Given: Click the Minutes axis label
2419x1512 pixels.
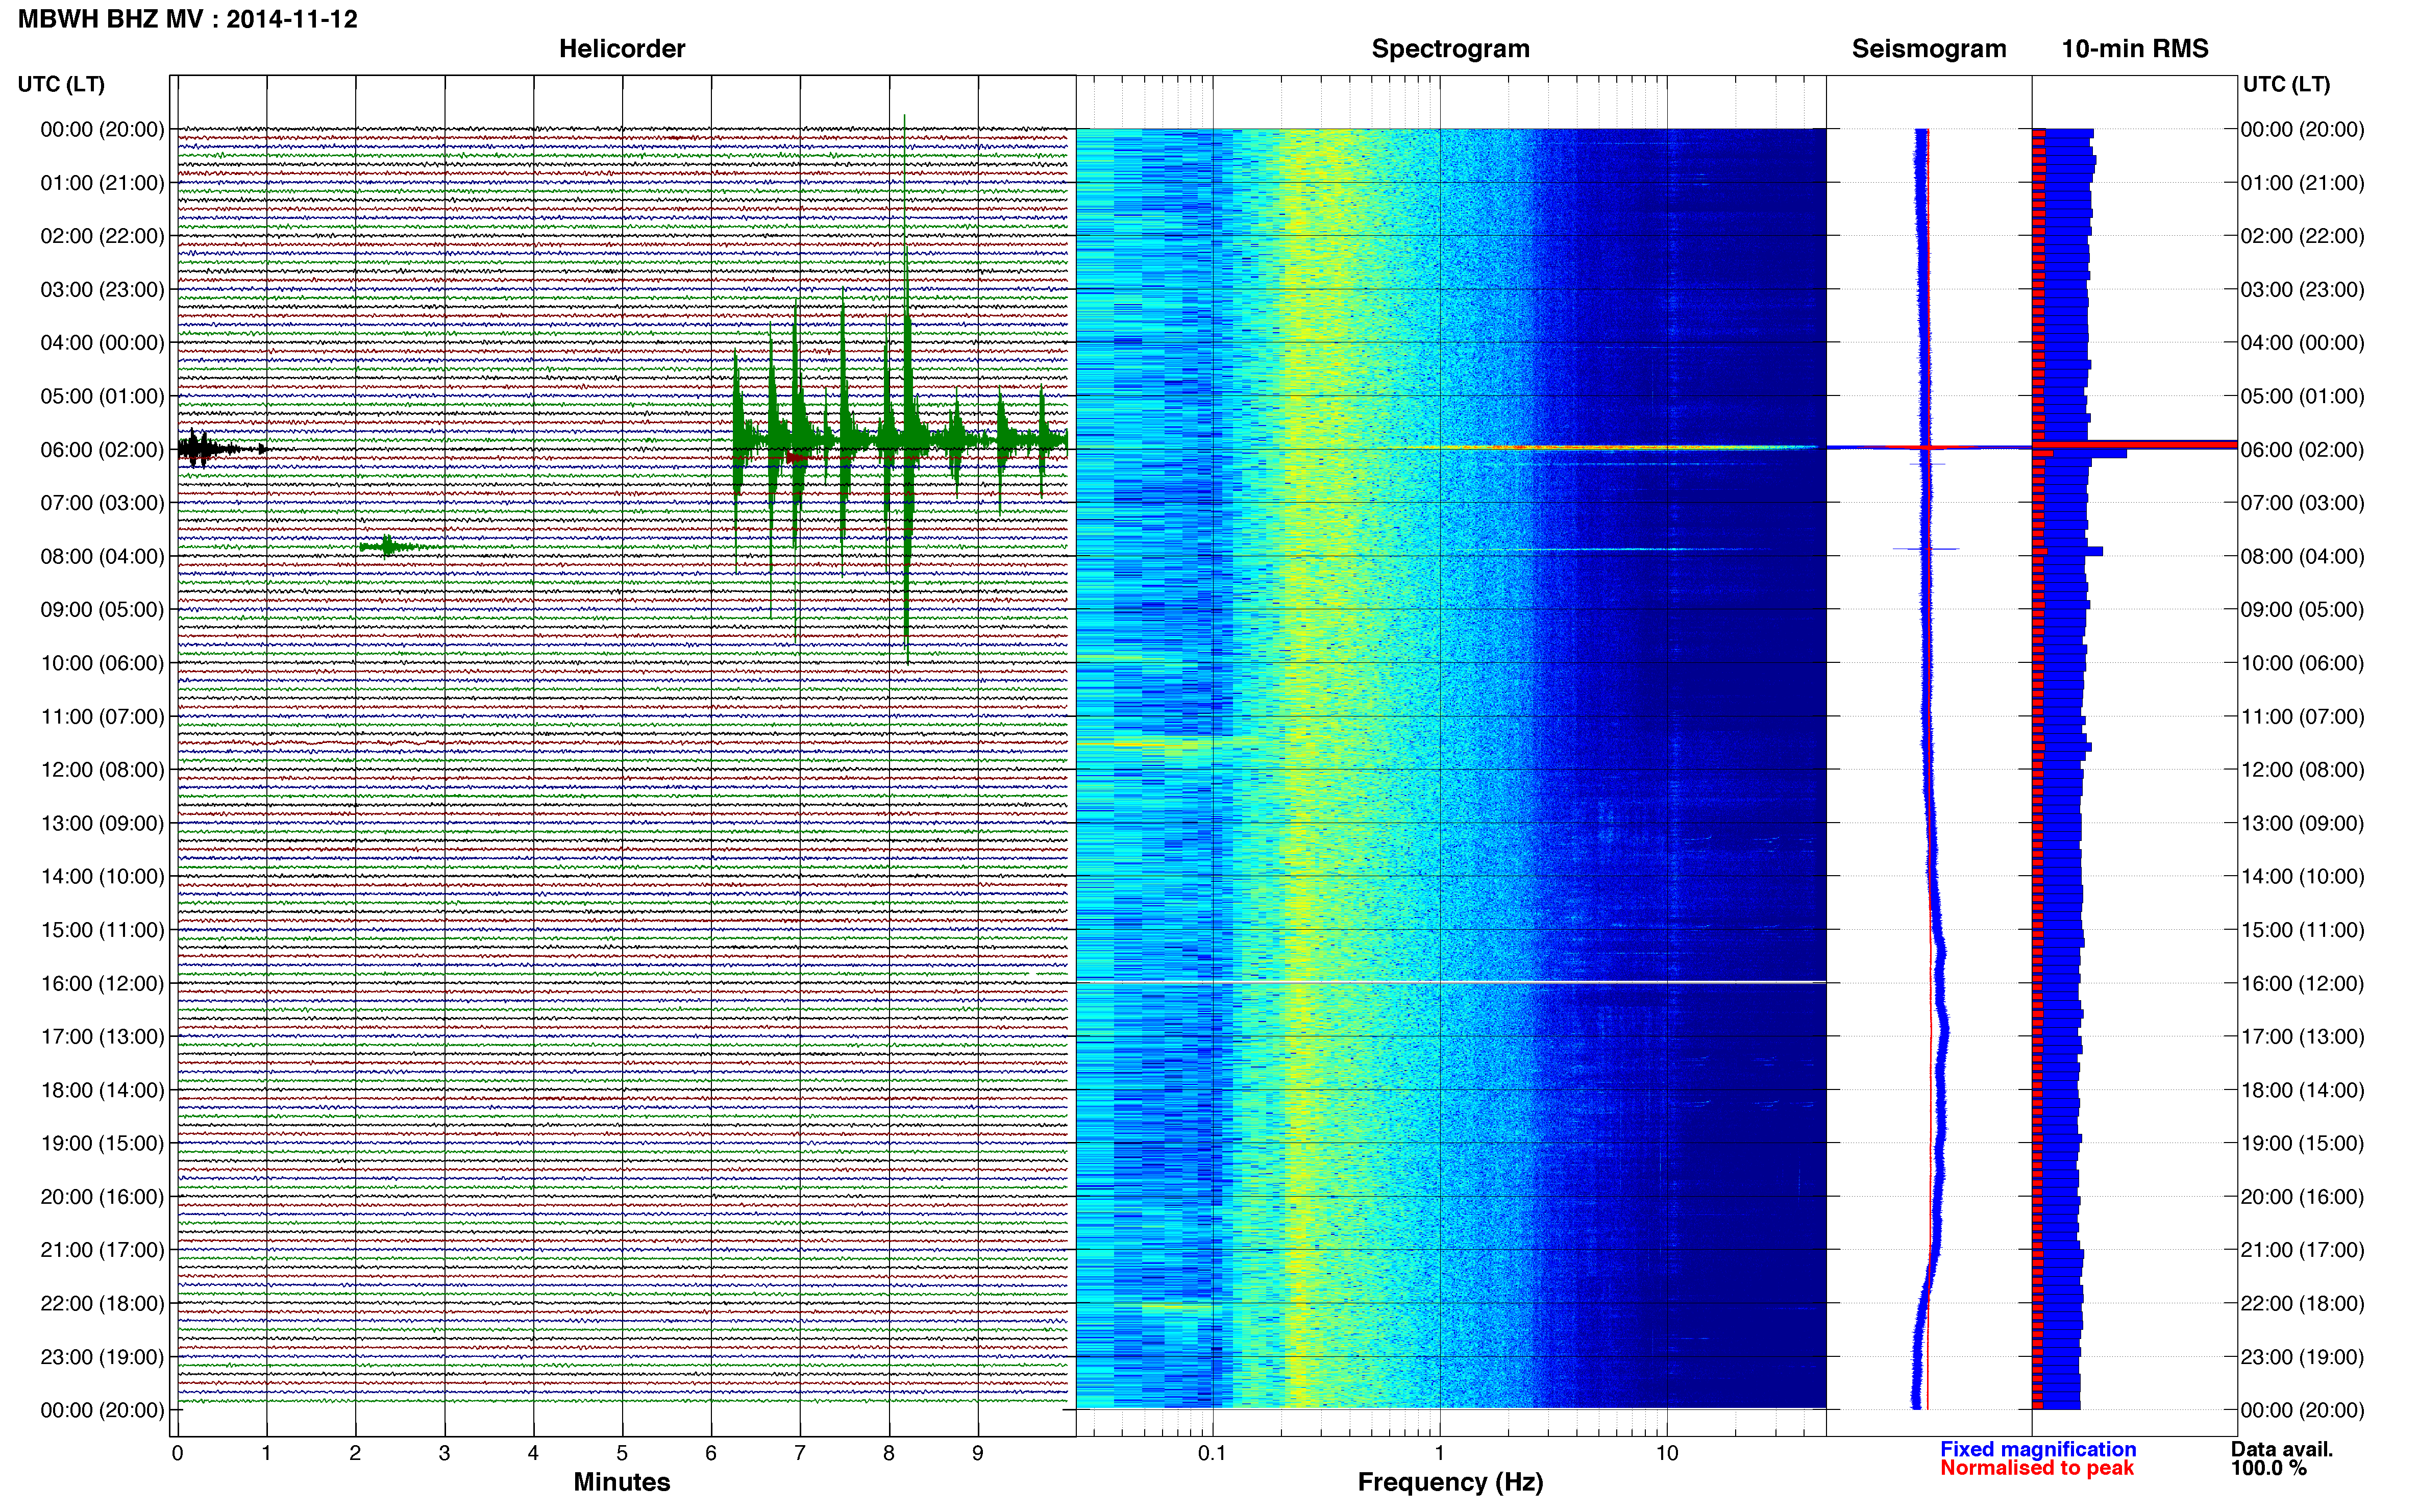Looking at the screenshot, I should pos(622,1482).
